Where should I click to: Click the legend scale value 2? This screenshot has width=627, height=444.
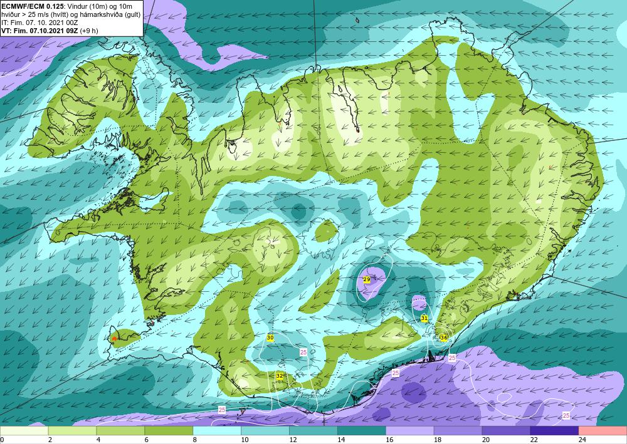[50, 440]
